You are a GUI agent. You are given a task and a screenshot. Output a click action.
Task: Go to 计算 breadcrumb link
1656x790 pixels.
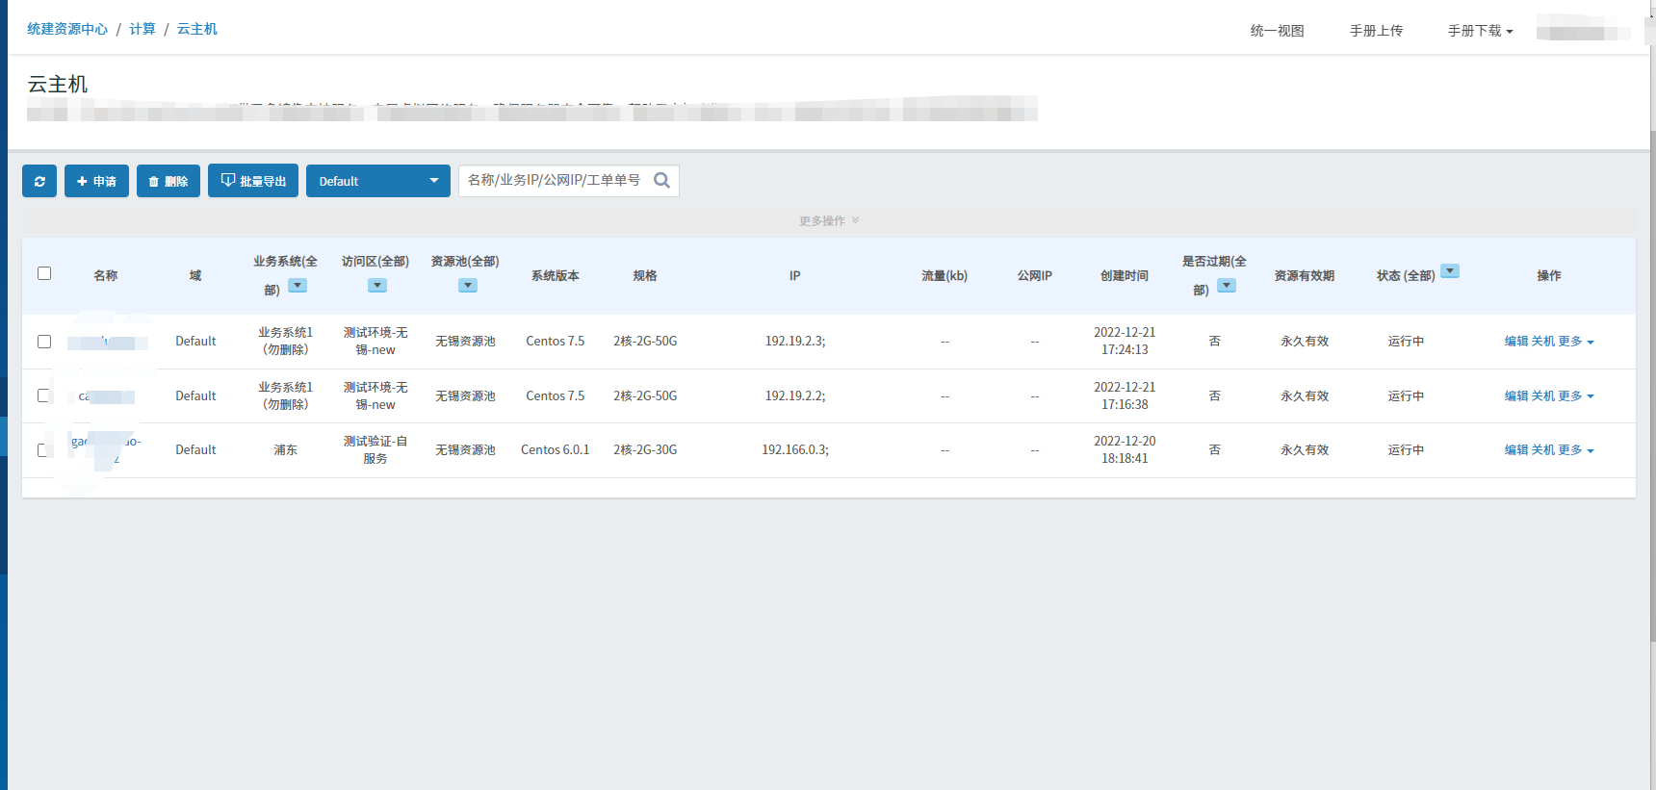142,29
